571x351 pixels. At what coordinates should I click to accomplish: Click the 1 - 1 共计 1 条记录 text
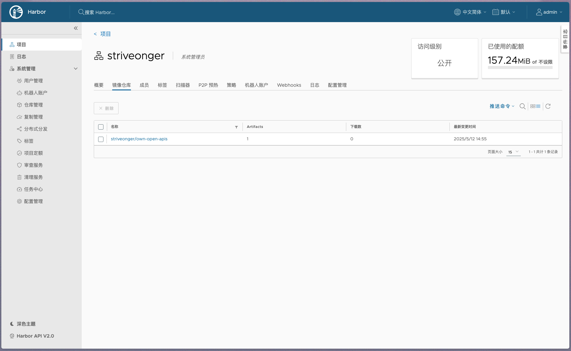coord(543,152)
